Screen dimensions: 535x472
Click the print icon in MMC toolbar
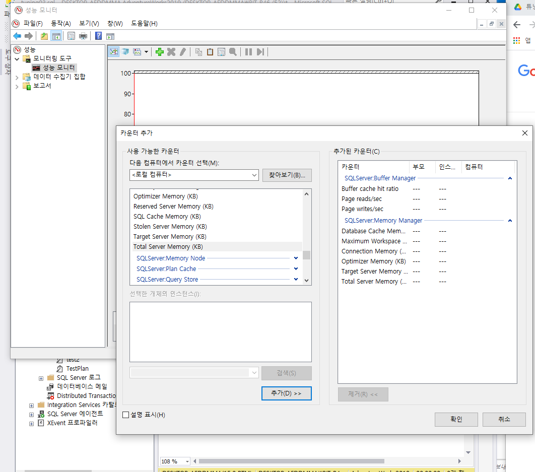tap(83, 36)
